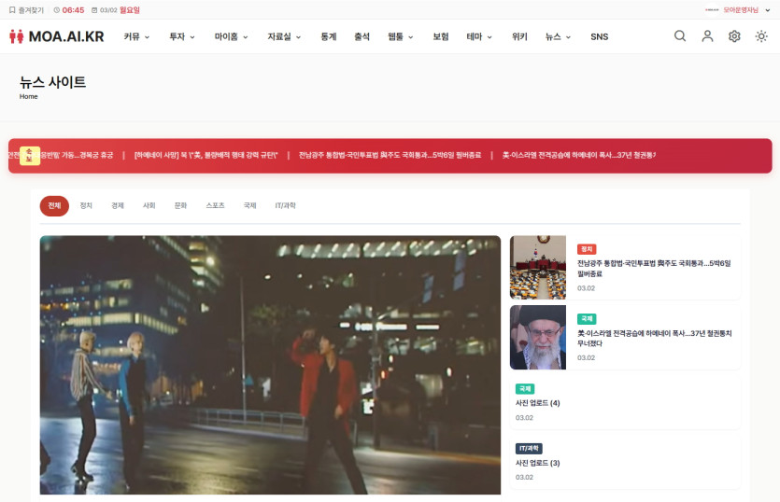Click the yellow 속보 breaking news badge
Image resolution: width=780 pixels, height=502 pixels.
[30, 156]
